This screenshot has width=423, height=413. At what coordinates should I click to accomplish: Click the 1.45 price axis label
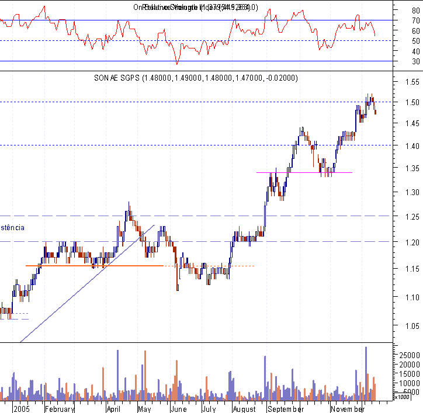point(412,123)
